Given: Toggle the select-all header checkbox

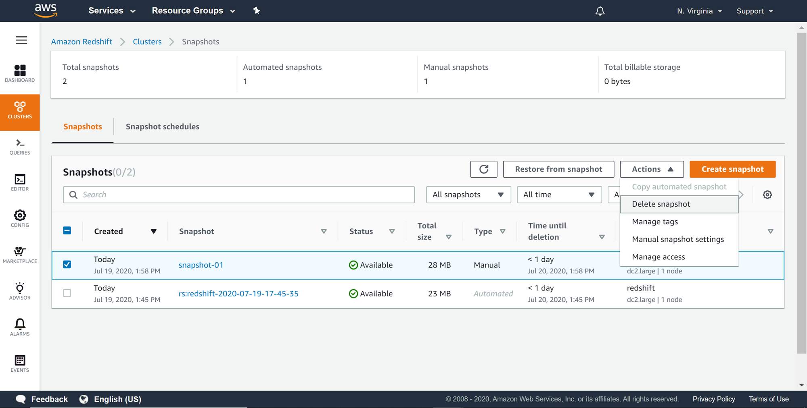Looking at the screenshot, I should 67,231.
